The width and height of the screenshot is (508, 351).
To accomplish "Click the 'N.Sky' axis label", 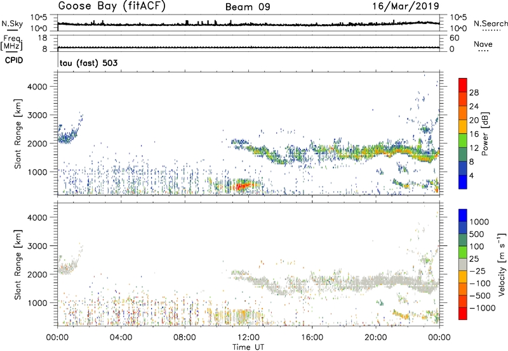I will coord(12,23).
